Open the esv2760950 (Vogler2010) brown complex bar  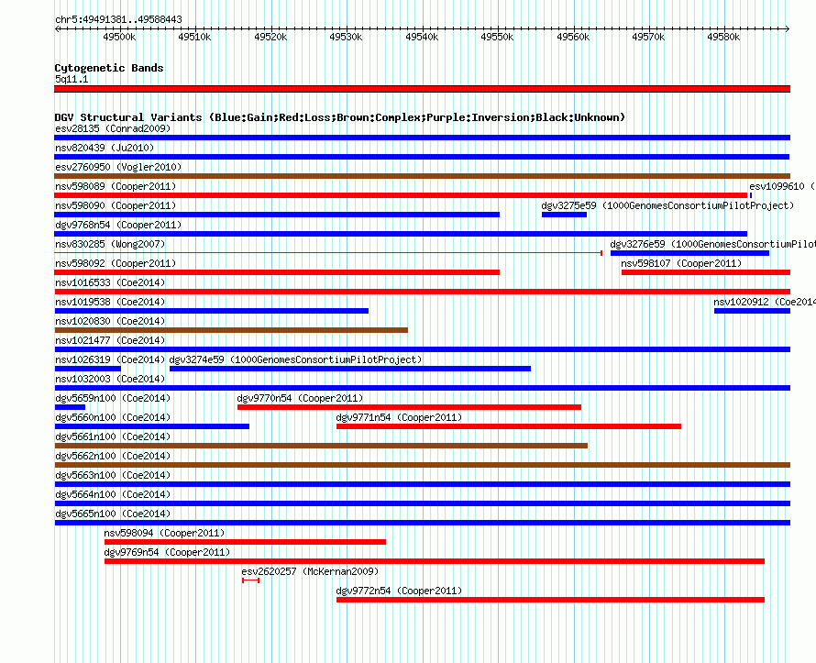tap(422, 176)
